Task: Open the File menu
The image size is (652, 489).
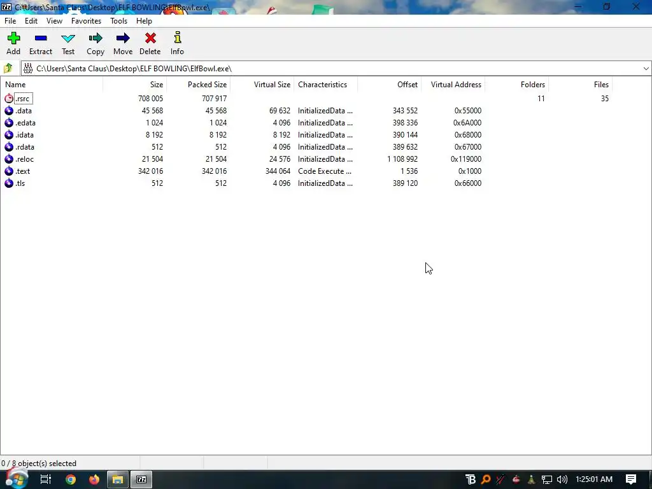Action: tap(10, 21)
